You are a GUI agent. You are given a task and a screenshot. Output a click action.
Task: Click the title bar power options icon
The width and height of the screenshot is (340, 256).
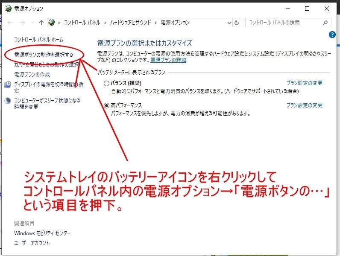[x=8, y=9]
